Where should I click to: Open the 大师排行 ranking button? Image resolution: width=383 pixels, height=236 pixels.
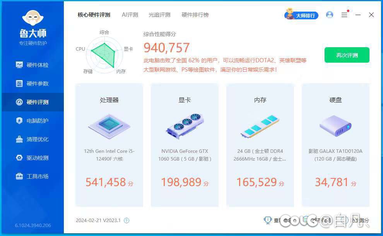coord(301,15)
